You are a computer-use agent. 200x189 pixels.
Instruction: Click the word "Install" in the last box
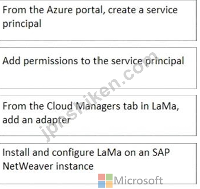(x=16, y=153)
